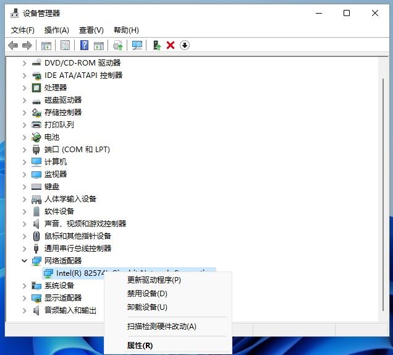Click the Back arrow toolbar icon
This screenshot has height=355, width=393.
(x=13, y=45)
